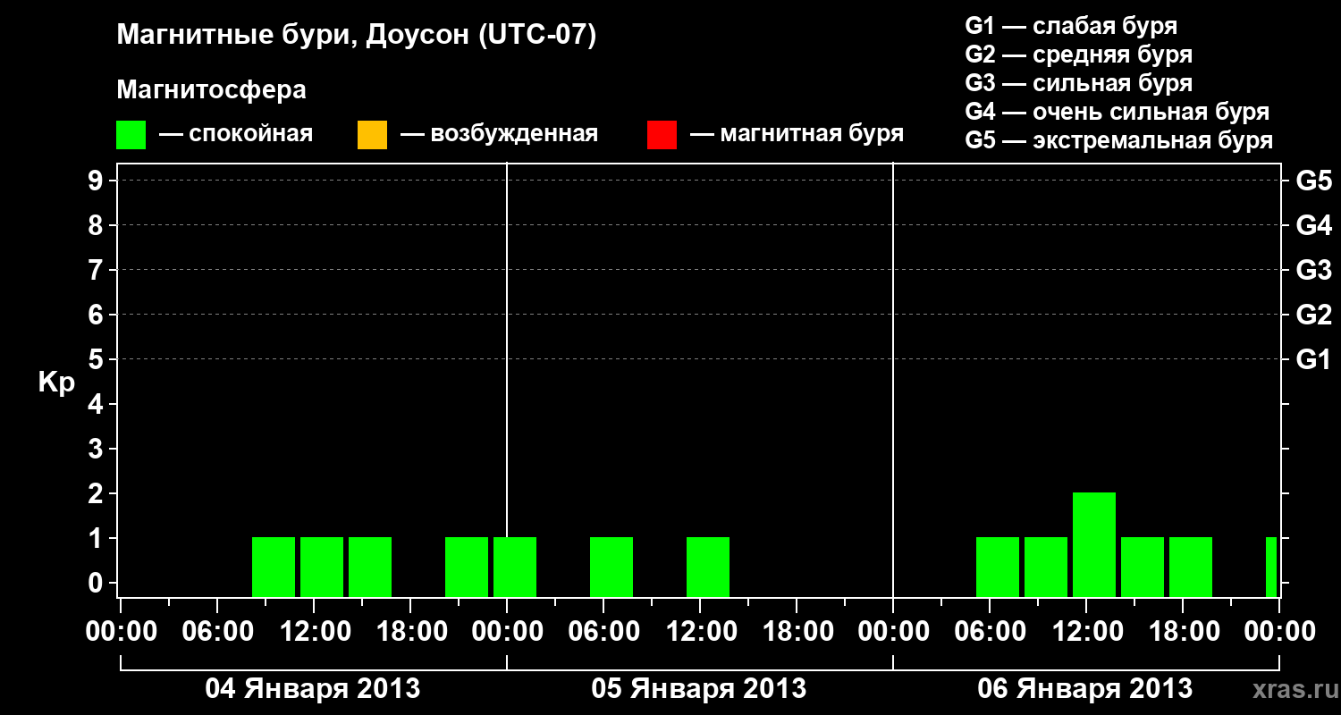The image size is (1341, 715).
Task: Click the orange 'возбужденная' legend swatch
Action: 372,135
